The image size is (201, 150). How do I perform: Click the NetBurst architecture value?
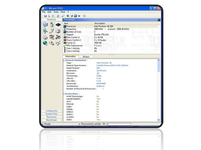point(100,86)
